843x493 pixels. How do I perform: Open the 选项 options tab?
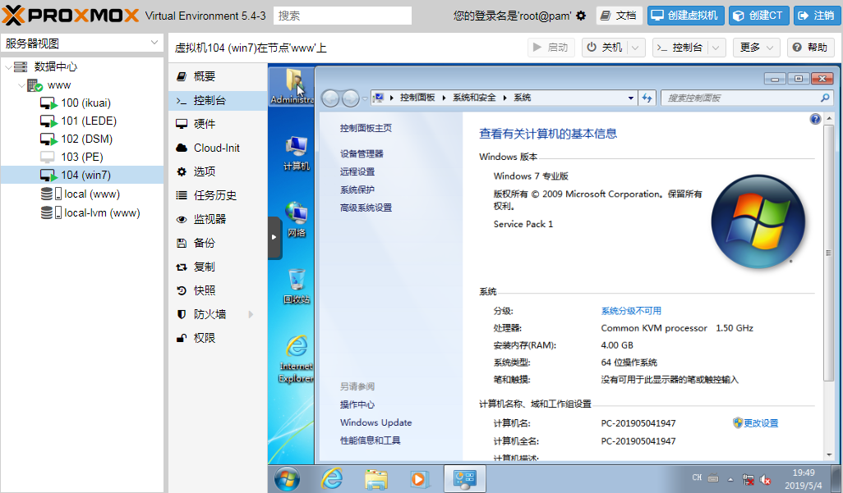[218, 171]
